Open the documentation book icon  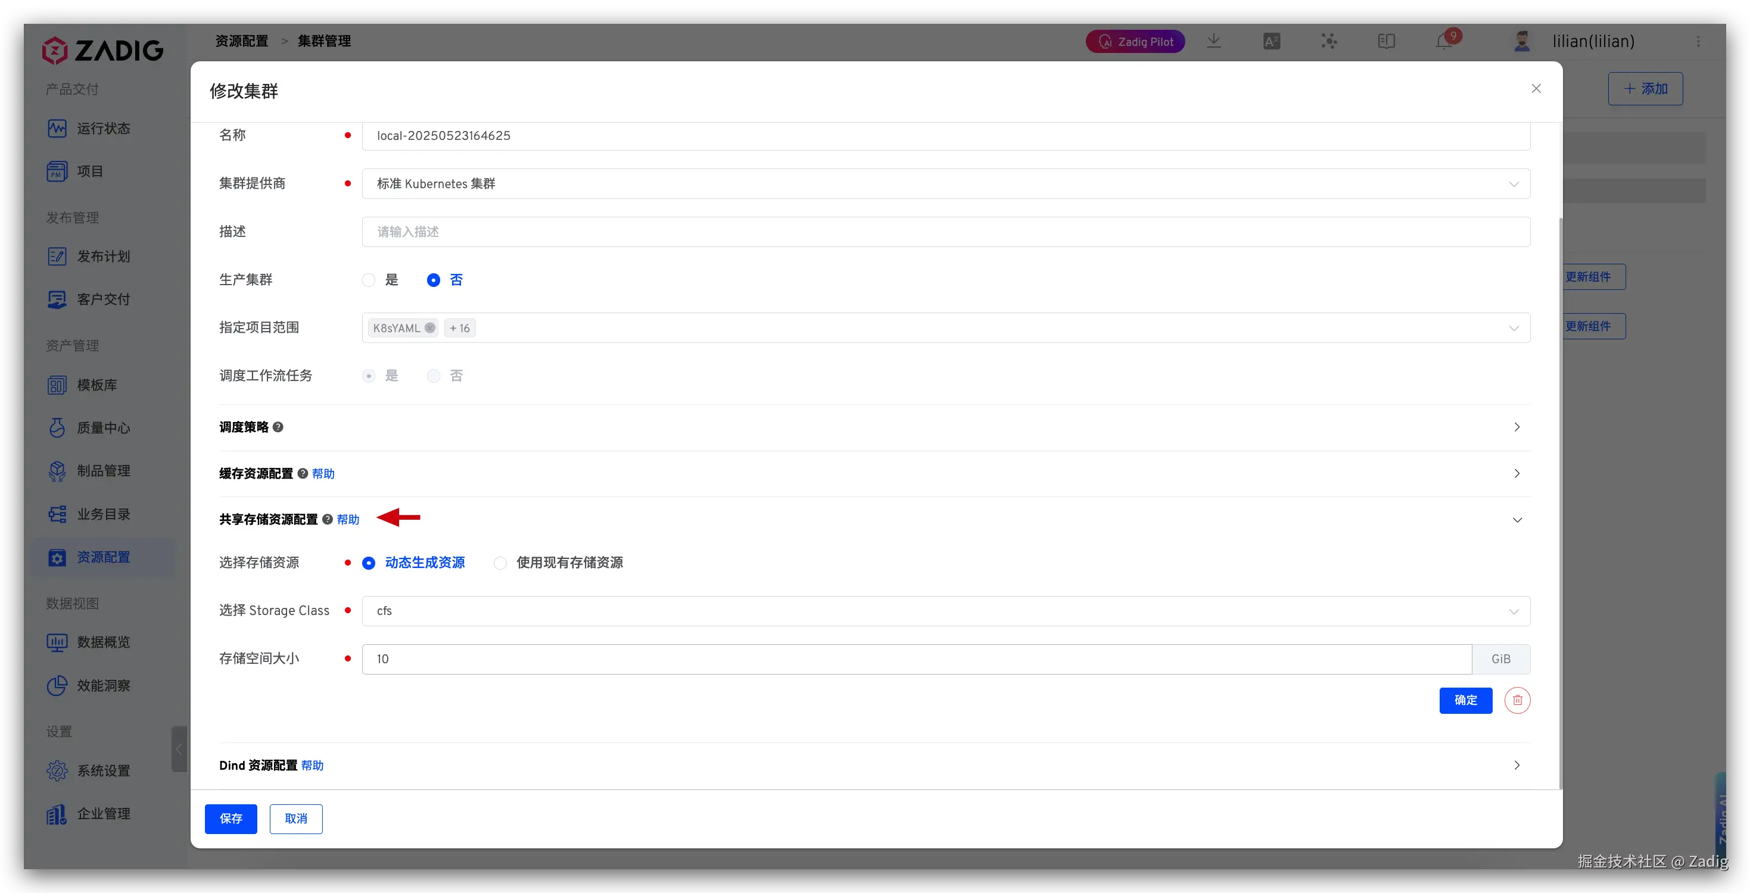click(x=1386, y=42)
